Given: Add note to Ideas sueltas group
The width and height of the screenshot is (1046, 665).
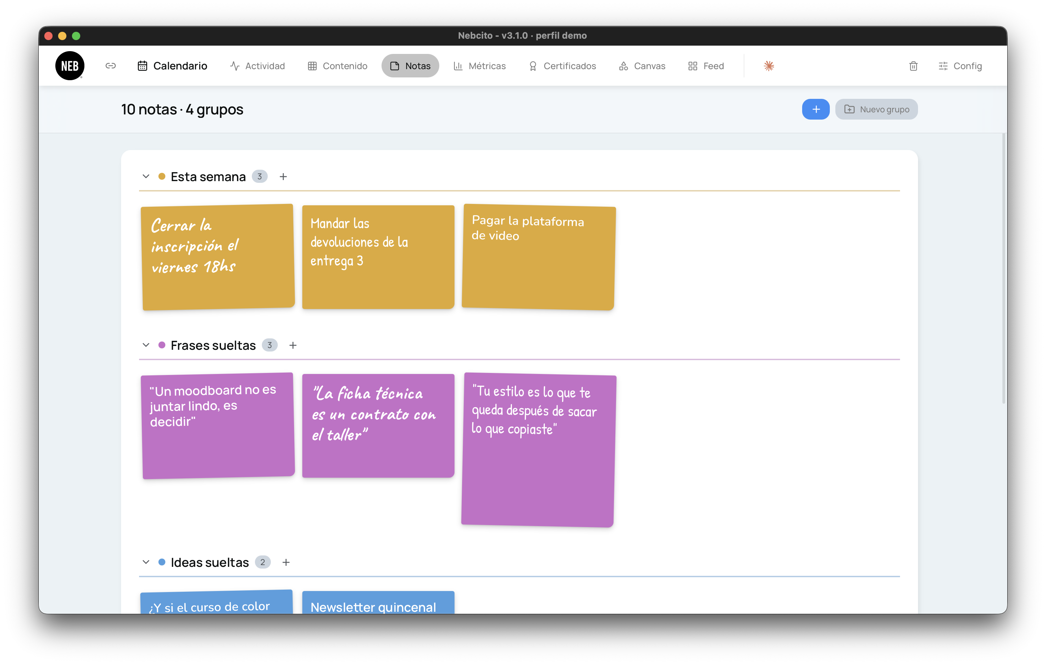Looking at the screenshot, I should pyautogui.click(x=286, y=562).
